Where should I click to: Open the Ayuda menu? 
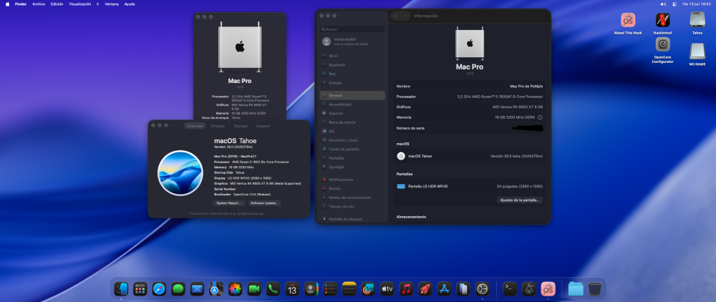coord(130,4)
